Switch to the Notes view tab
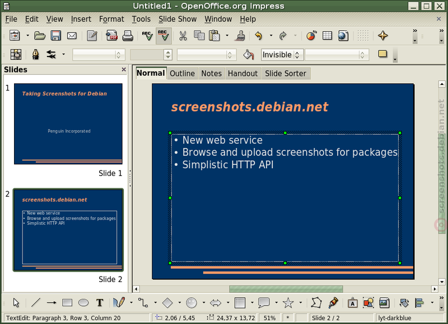Image resolution: width=448 pixels, height=324 pixels. click(x=212, y=74)
